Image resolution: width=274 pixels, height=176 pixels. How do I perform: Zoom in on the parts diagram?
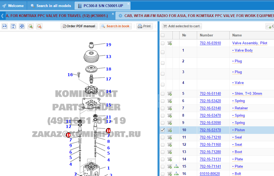[31, 26]
